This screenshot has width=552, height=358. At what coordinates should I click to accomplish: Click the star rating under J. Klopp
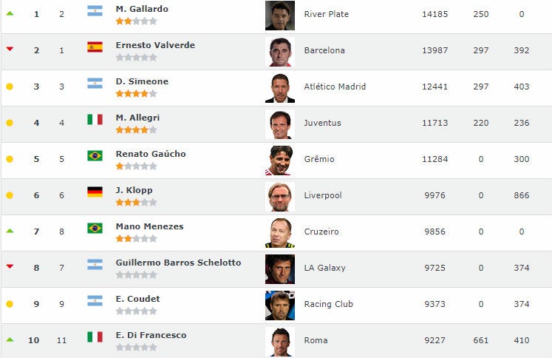click(136, 202)
